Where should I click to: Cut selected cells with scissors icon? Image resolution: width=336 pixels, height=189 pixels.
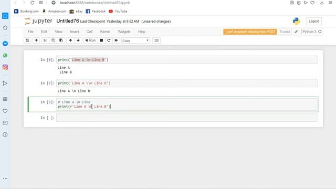click(x=45, y=40)
